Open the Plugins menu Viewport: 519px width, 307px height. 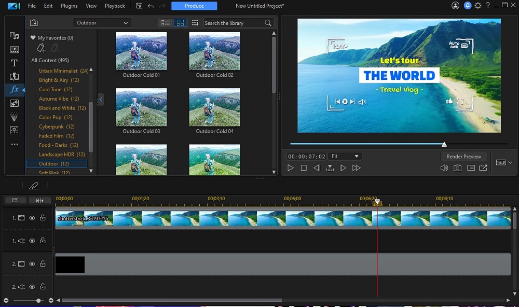[69, 6]
